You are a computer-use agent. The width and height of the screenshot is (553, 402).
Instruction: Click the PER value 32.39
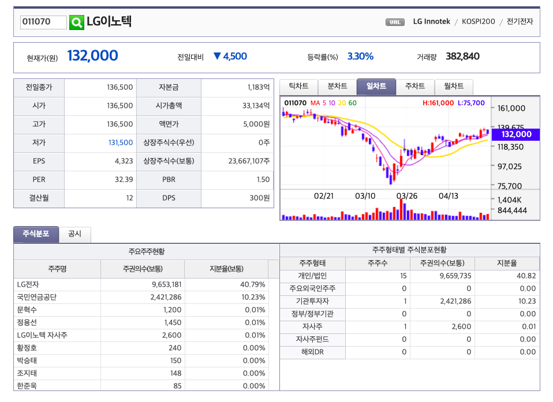(x=124, y=180)
